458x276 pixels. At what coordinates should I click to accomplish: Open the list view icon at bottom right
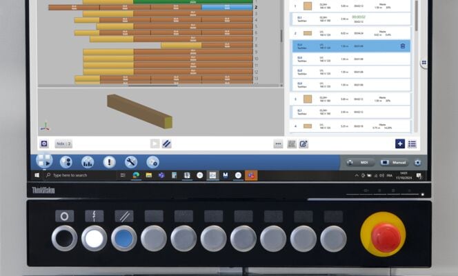pos(412,144)
